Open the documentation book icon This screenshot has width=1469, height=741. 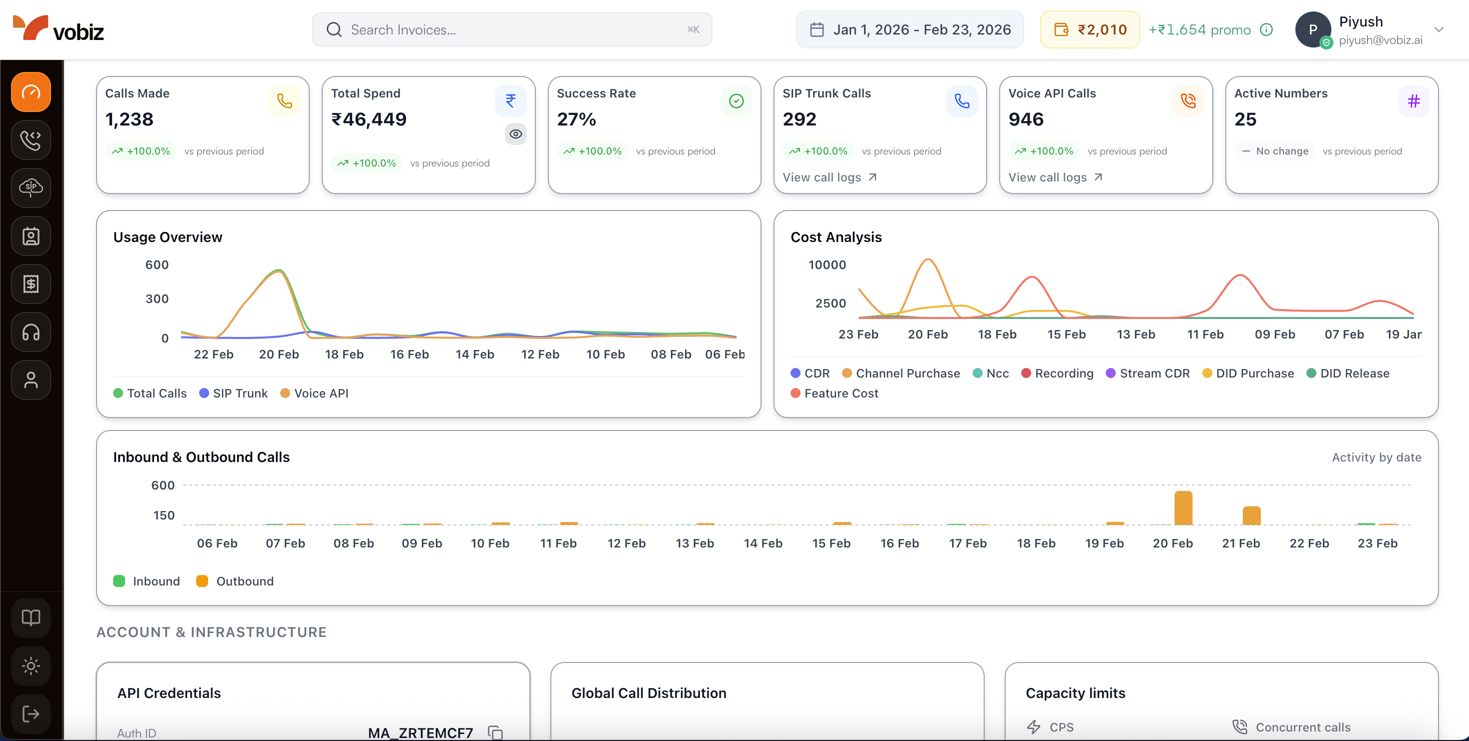pos(31,617)
